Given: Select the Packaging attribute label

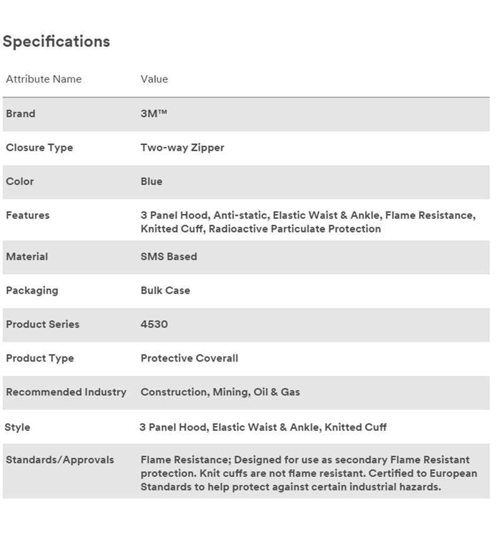Looking at the screenshot, I should tap(32, 290).
